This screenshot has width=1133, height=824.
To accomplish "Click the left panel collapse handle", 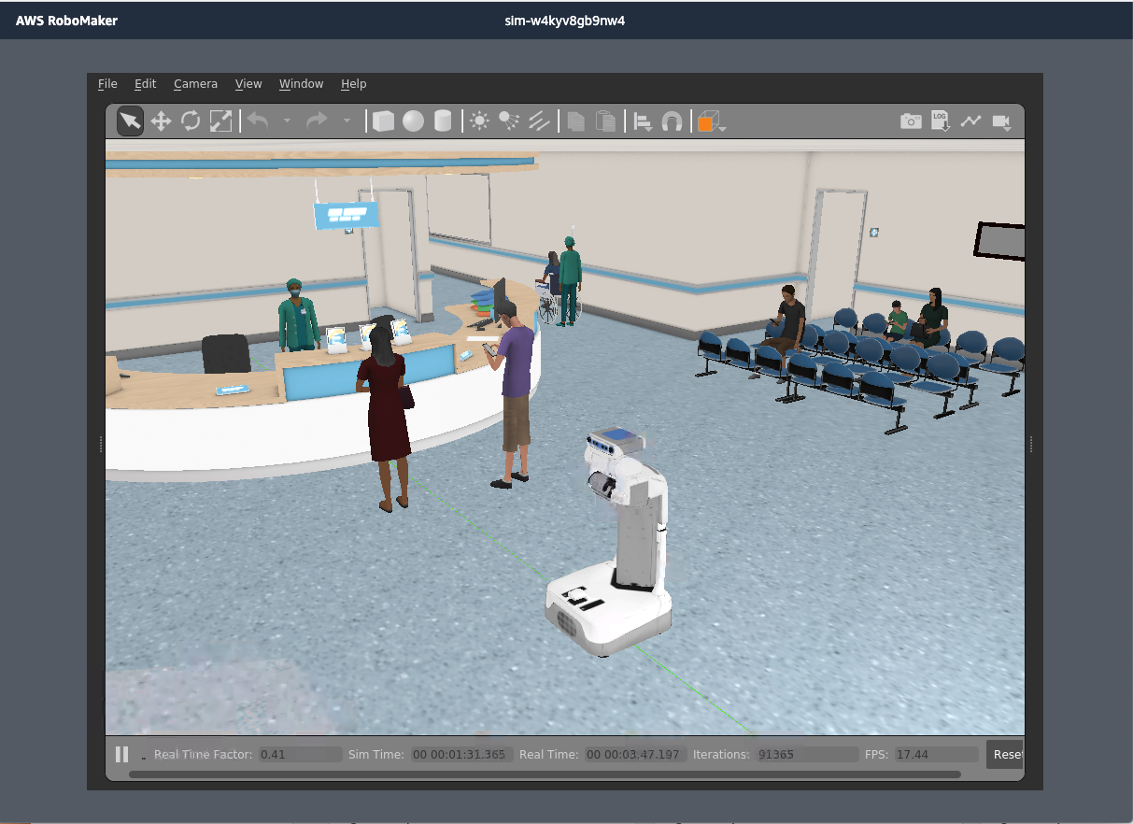I will (101, 445).
